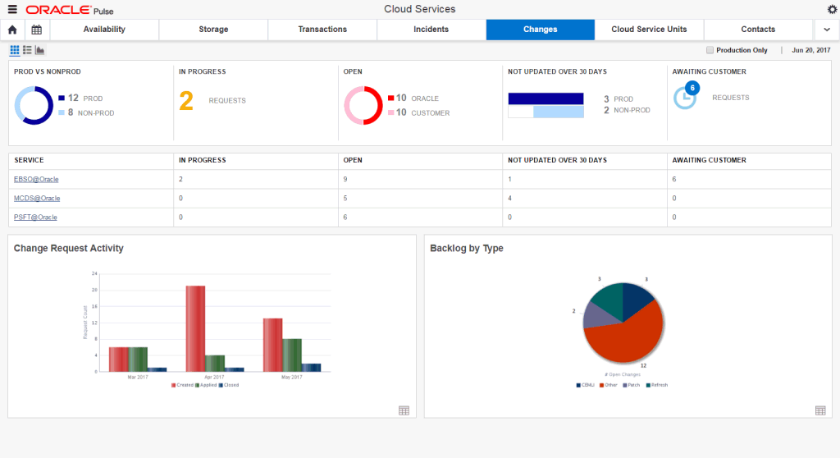Click the Closed blue legend swatch

click(221, 385)
